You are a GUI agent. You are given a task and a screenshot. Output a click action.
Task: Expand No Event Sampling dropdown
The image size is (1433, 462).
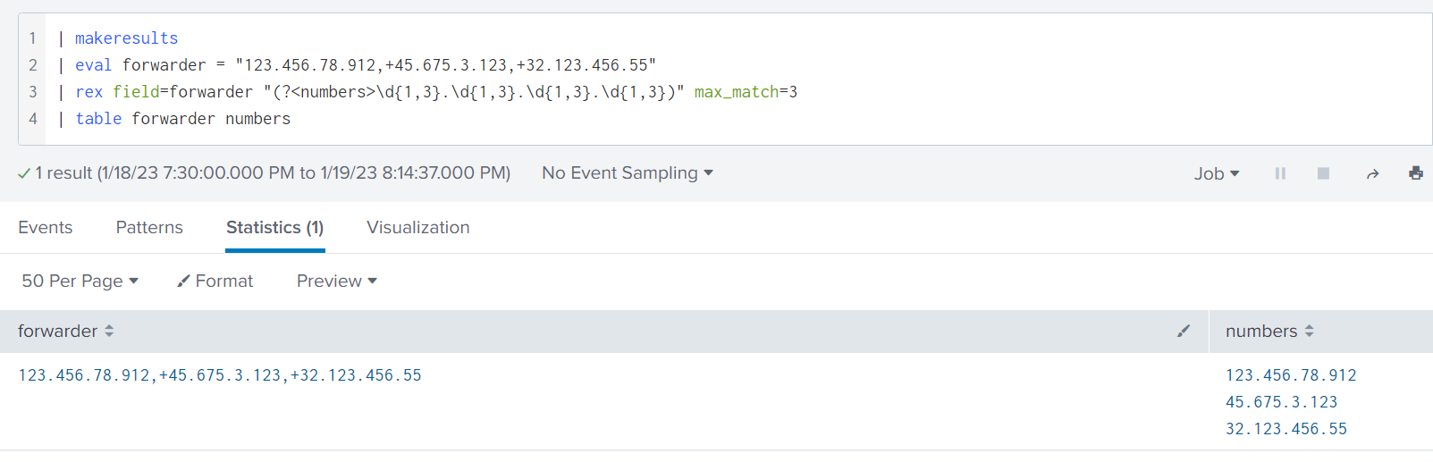pyautogui.click(x=627, y=173)
